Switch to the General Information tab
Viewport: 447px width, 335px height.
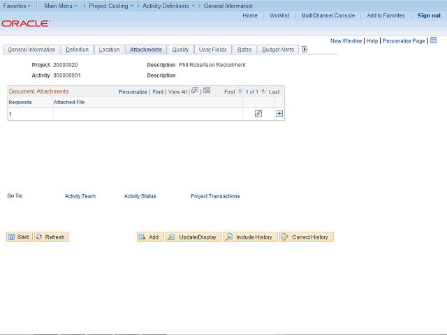pyautogui.click(x=31, y=50)
